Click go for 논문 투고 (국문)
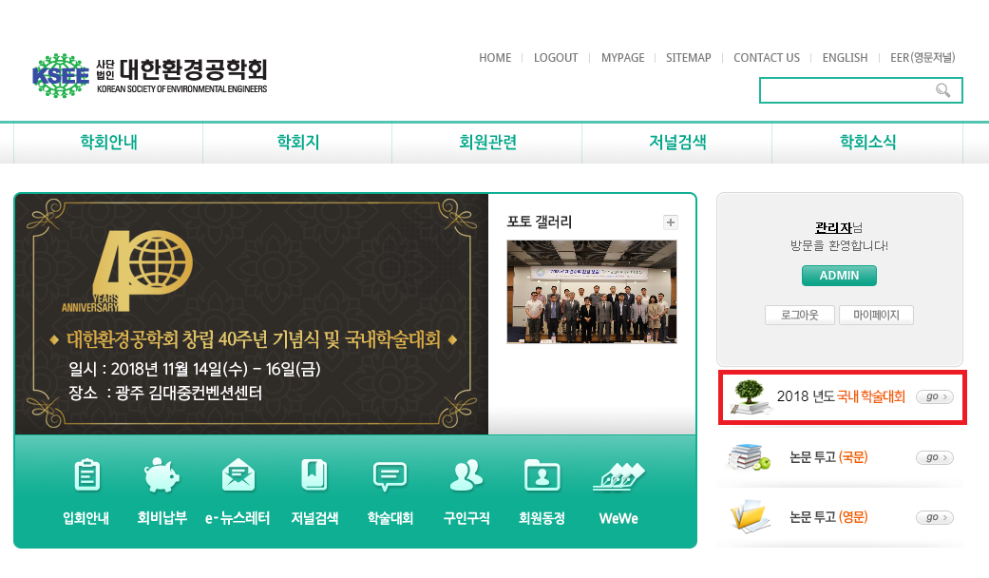This screenshot has width=989, height=578. (935, 457)
